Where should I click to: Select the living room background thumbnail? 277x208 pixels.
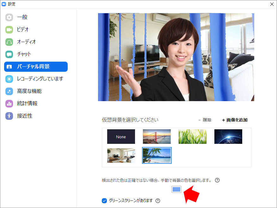coord(121,156)
